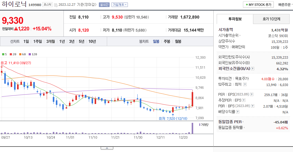Switch to the 투자정보 tab

click(235, 19)
